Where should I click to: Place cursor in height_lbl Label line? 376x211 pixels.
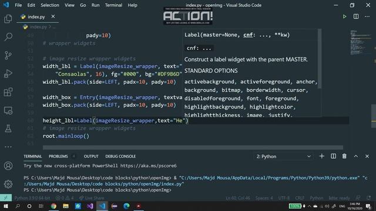point(115,121)
